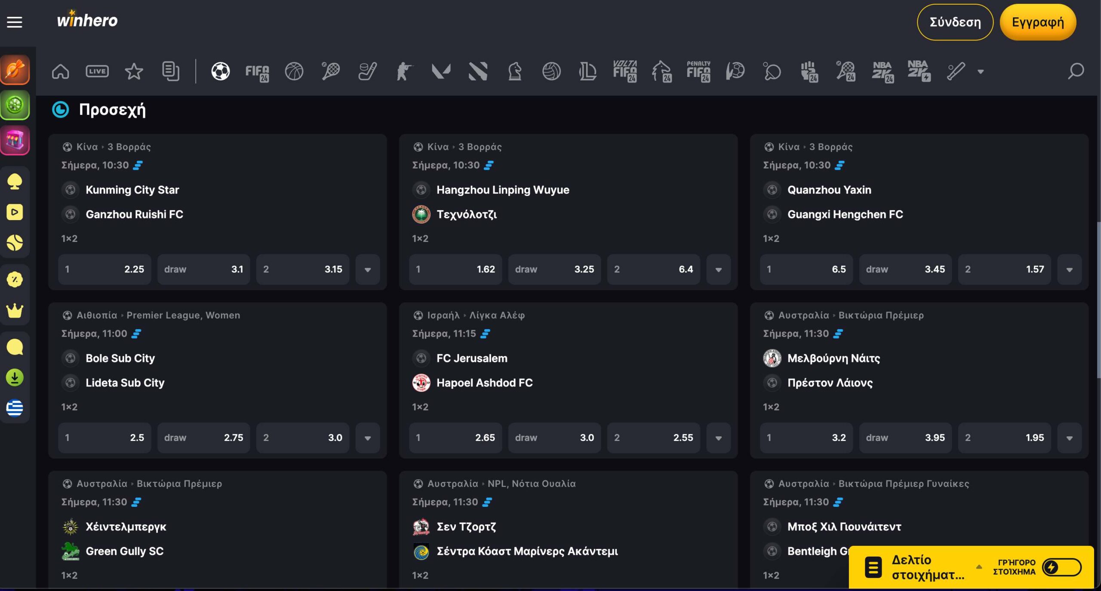Bet on draw 3.25 for Hangzhou Linping Wuyue

pos(554,269)
